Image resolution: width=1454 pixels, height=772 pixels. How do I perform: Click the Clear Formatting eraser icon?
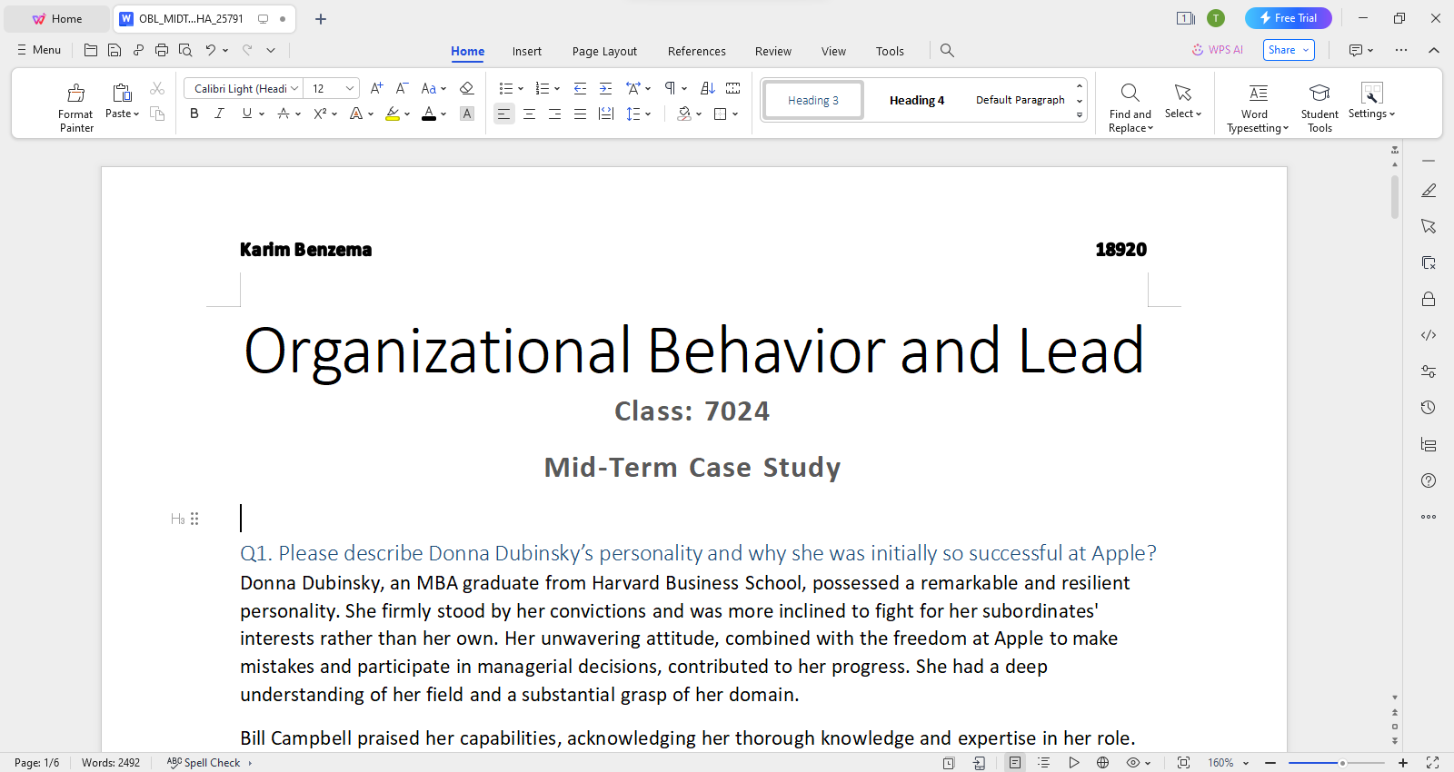coord(466,88)
